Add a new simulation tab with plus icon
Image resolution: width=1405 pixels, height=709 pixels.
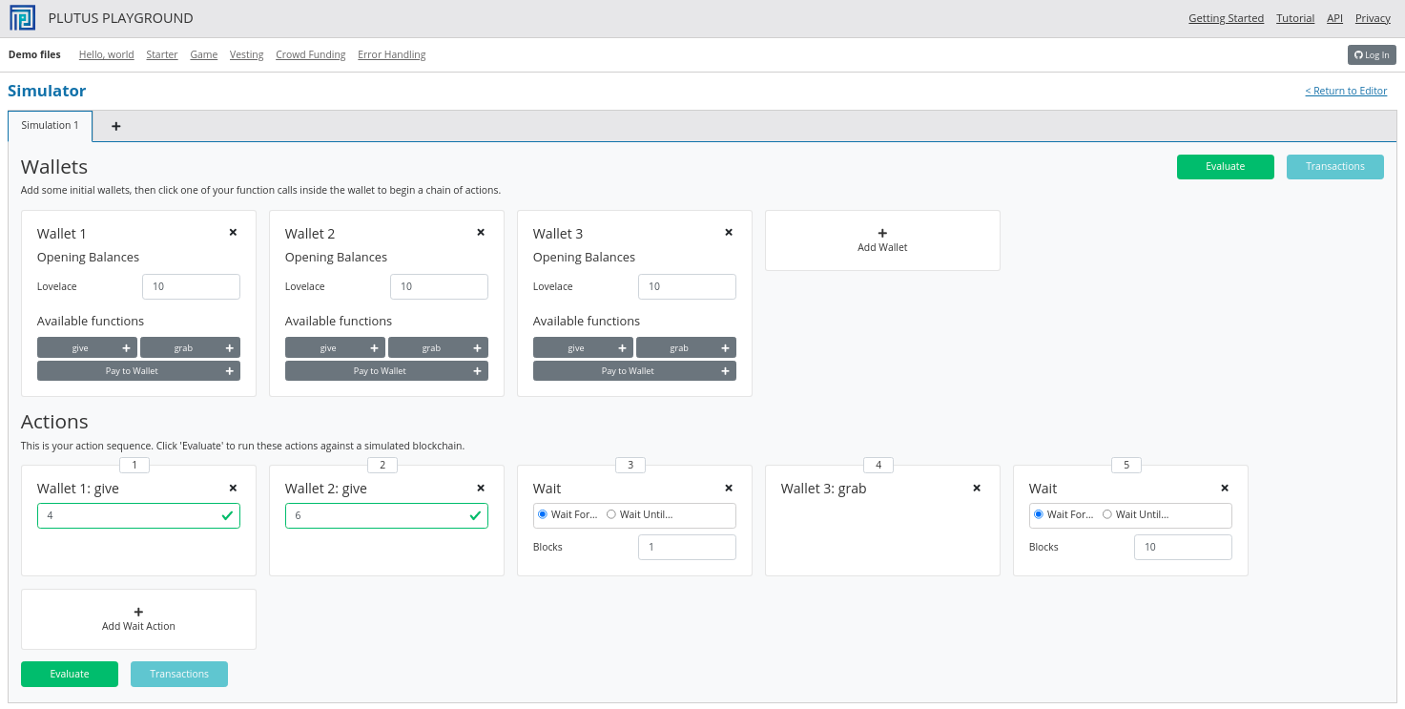pyautogui.click(x=116, y=126)
